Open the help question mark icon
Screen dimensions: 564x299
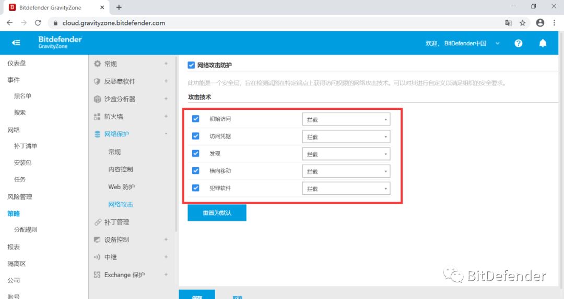pos(519,43)
